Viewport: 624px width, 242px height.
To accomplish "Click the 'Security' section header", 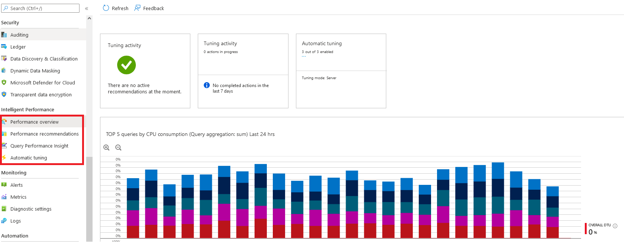I will [10, 22].
